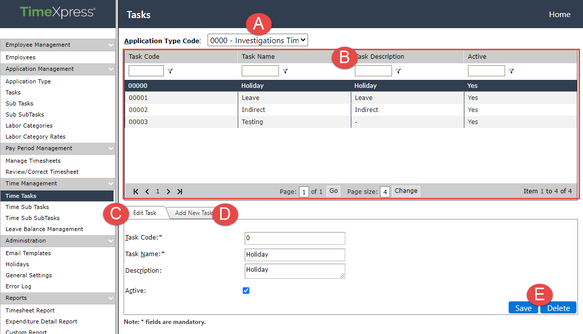Open Labor Categories in the sidebar
The height and width of the screenshot is (334, 583).
tap(29, 126)
